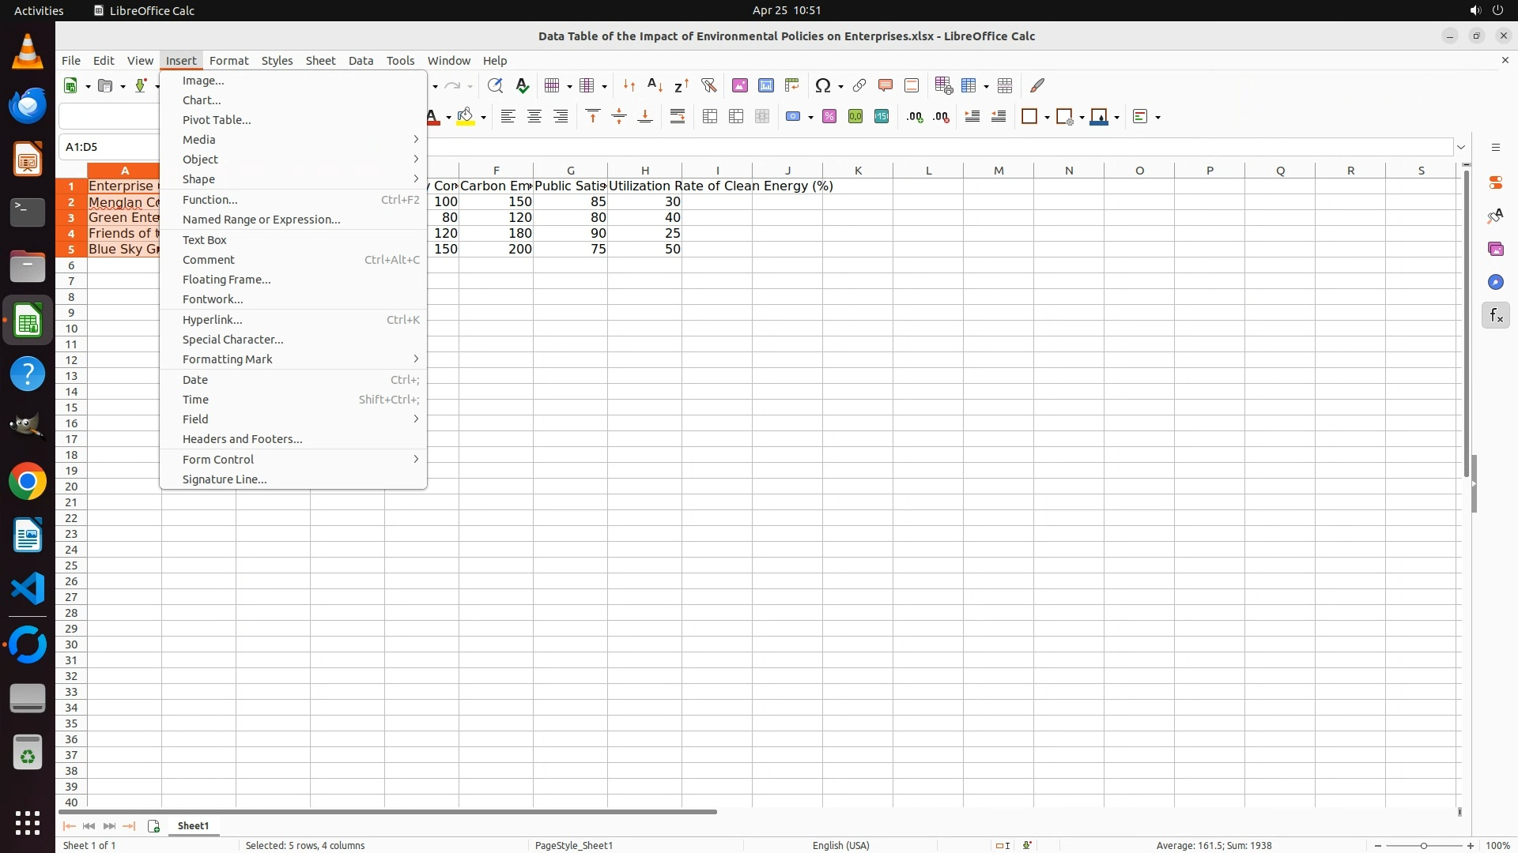This screenshot has height=853, width=1518.
Task: Toggle Wrap Text button
Action: pos(678,117)
